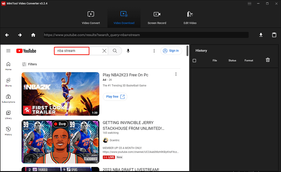Open History in the YouTube sidebar

(x=8, y=131)
